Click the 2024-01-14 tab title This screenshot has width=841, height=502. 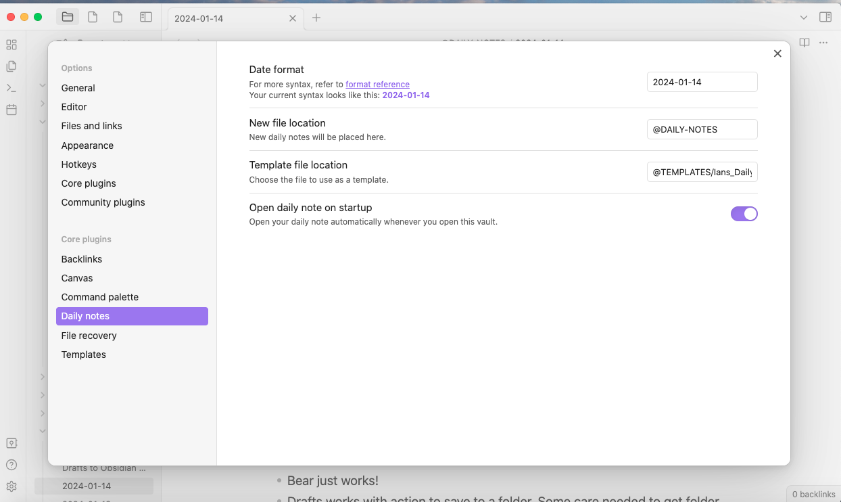pos(199,18)
